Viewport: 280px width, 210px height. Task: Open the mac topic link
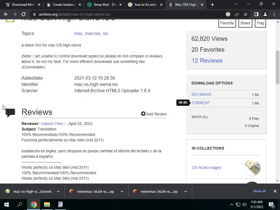pyautogui.click(x=79, y=34)
